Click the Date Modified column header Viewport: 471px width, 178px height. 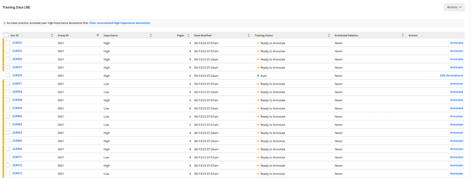coord(203,36)
